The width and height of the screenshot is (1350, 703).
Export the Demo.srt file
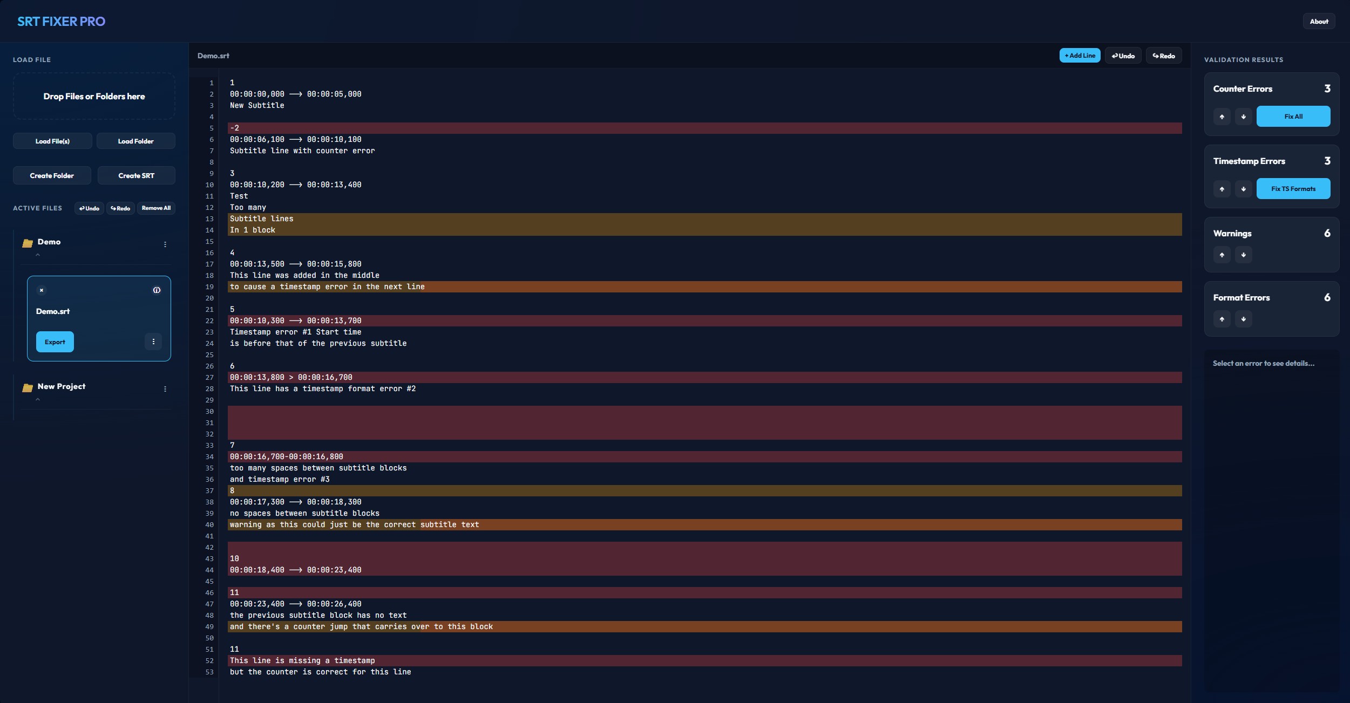[x=55, y=342]
